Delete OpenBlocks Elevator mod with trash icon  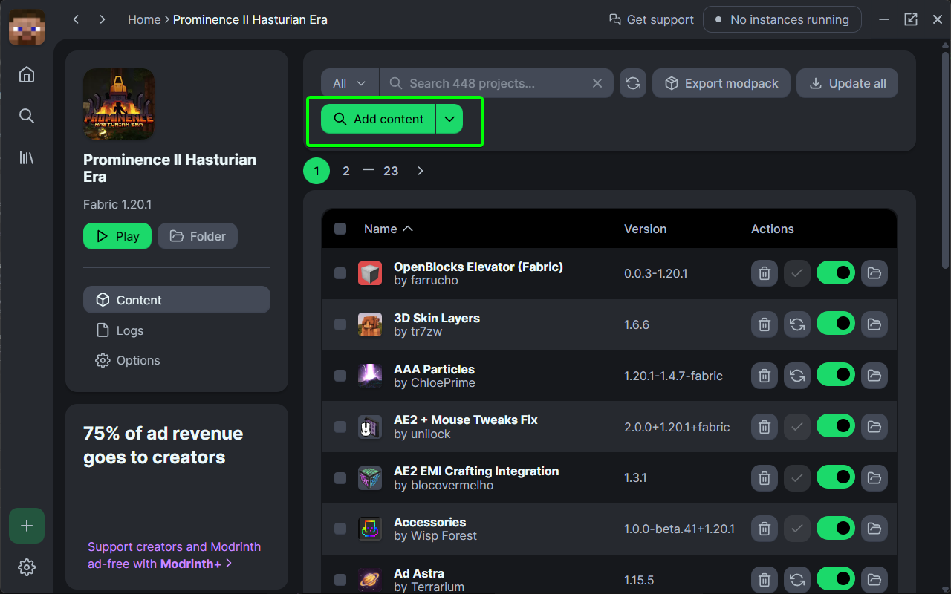[764, 273]
